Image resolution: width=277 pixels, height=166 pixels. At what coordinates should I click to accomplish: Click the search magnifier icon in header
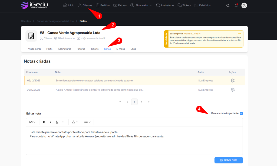(x=228, y=5)
